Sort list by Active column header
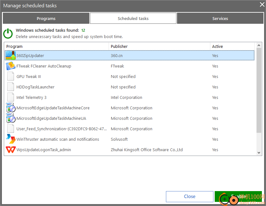Image resolution: width=266 pixels, height=206 pixels. [232, 46]
